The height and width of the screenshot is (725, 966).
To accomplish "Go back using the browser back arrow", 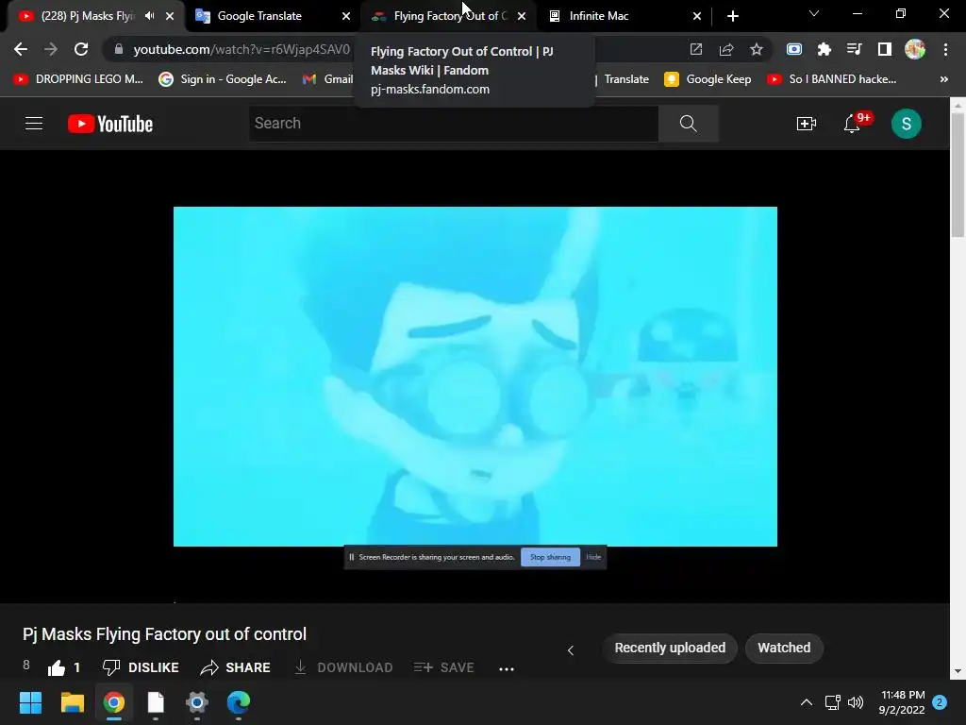I will pos(21,49).
